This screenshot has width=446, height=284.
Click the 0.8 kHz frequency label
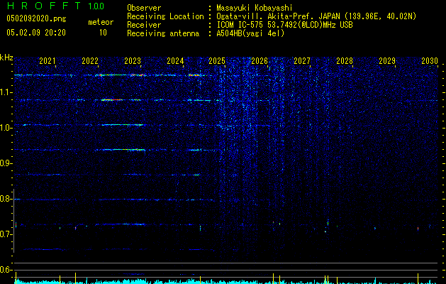6,199
